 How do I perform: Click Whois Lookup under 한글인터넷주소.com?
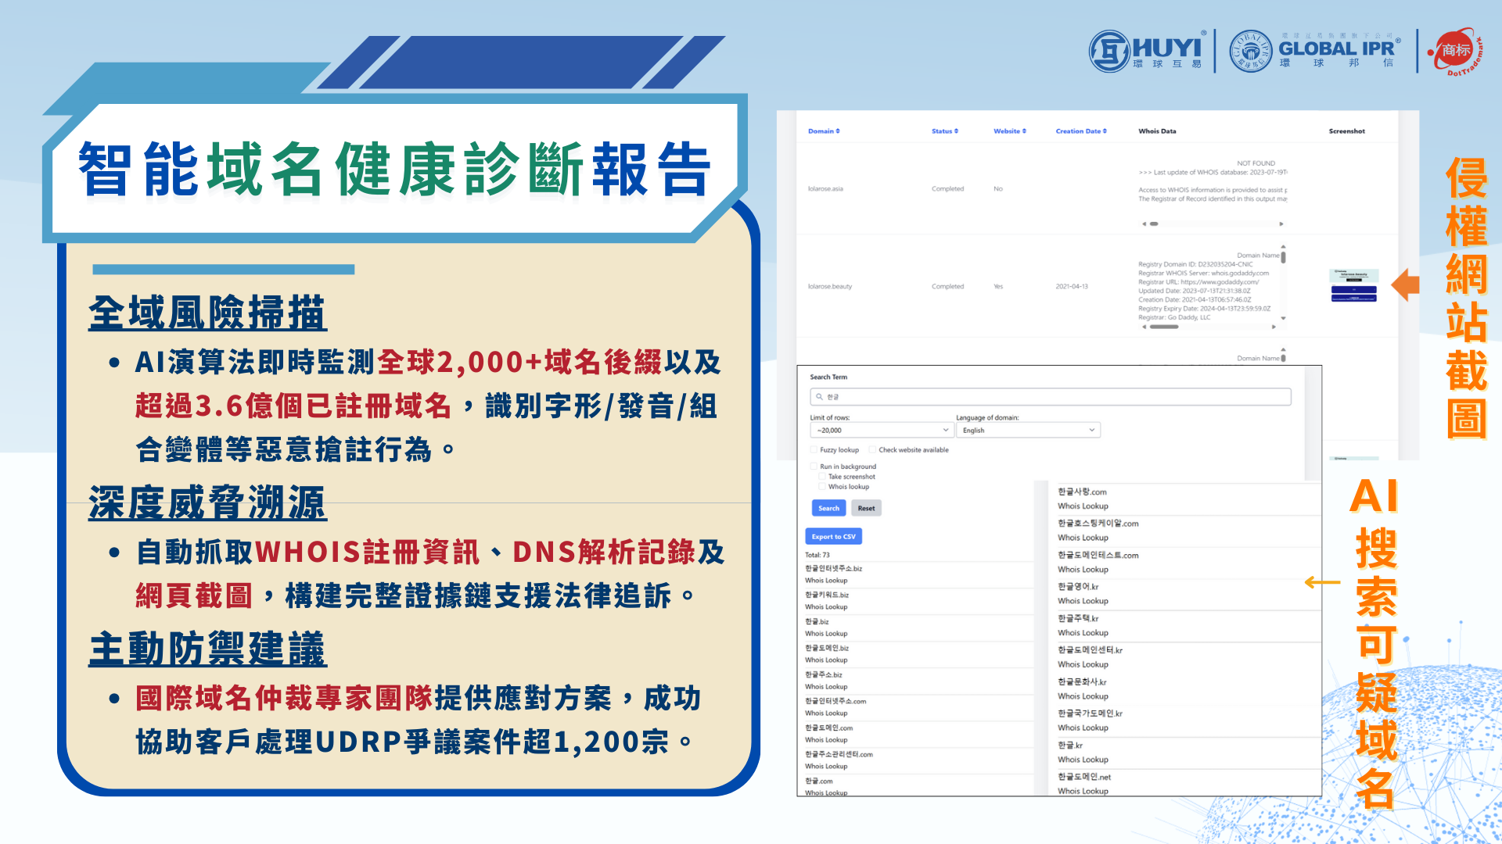pyautogui.click(x=826, y=713)
